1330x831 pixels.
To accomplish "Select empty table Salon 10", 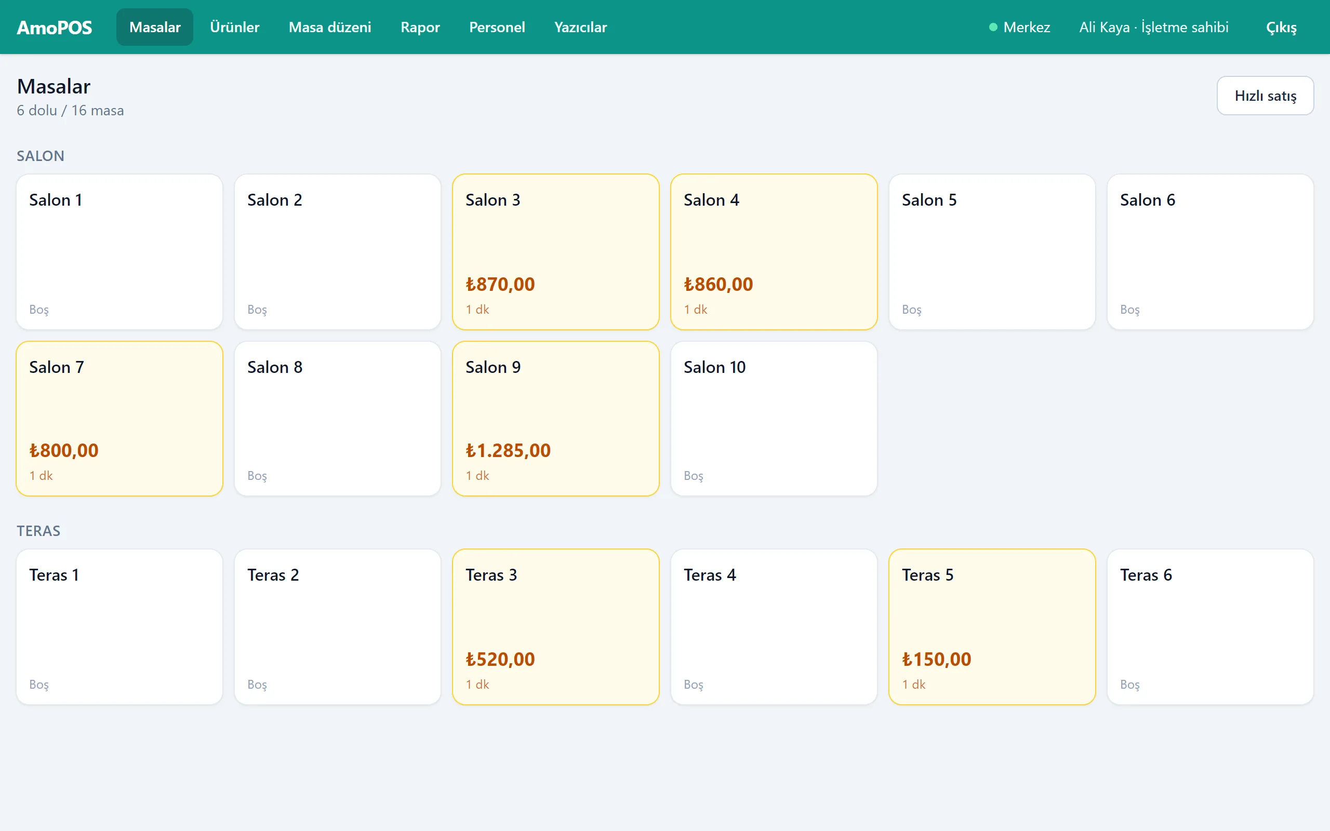I will point(774,419).
